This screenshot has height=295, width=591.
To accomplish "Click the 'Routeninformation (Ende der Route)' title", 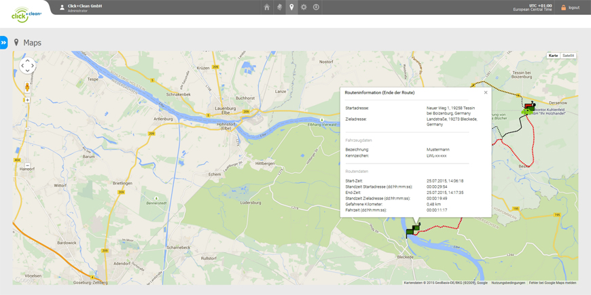I will [x=380, y=92].
